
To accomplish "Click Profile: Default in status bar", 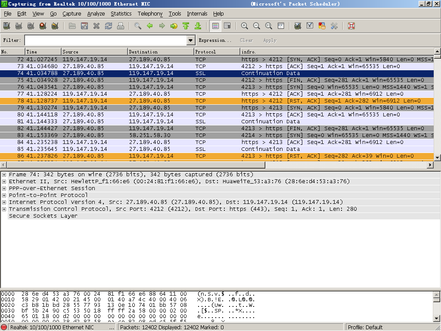I will [365, 328].
